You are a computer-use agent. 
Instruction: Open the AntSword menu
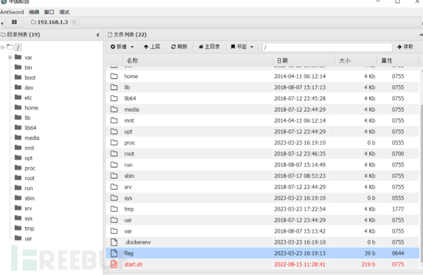pyautogui.click(x=12, y=12)
